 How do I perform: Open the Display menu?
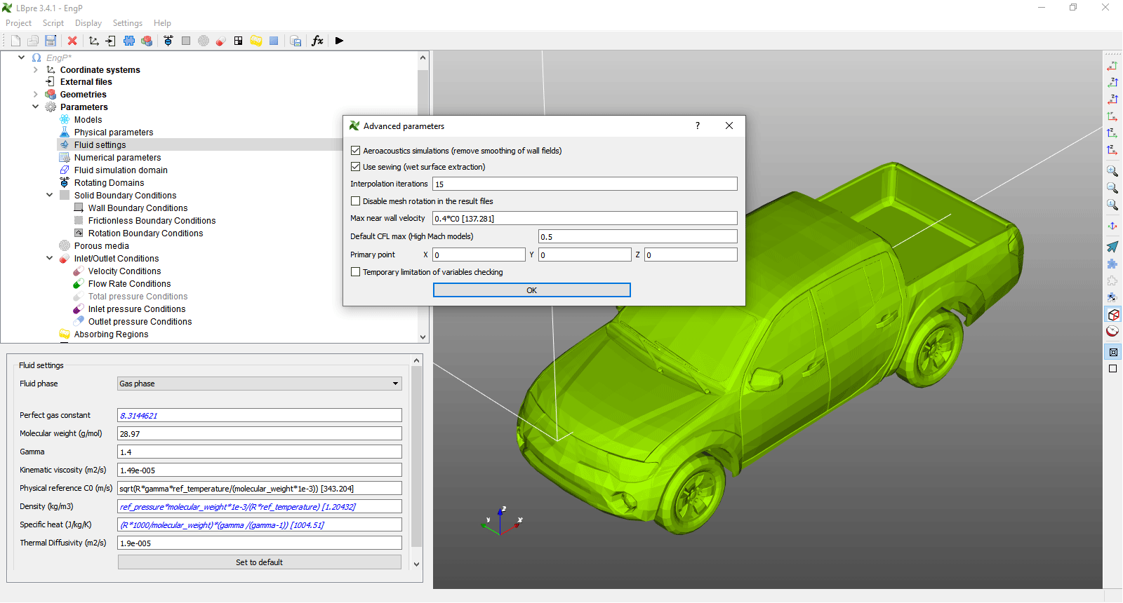[x=88, y=23]
